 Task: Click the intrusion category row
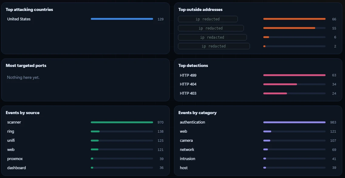pyautogui.click(x=258, y=159)
